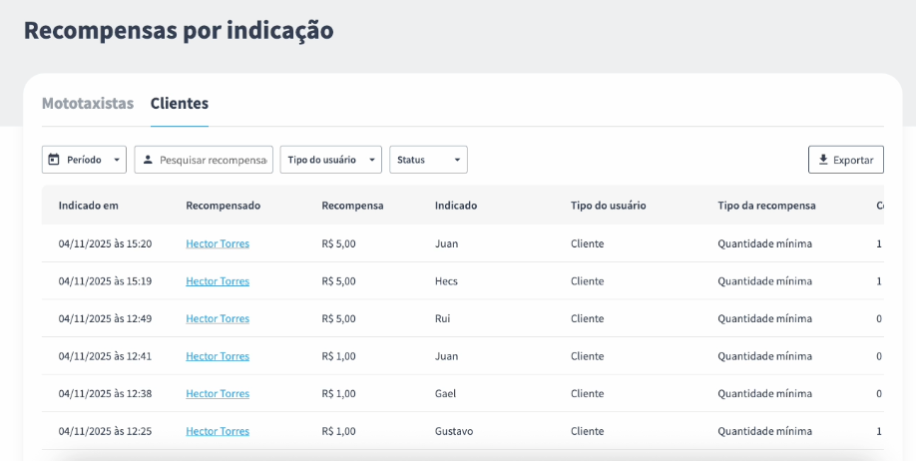Click the download icon on Exportar
The height and width of the screenshot is (461, 916).
[x=823, y=160]
